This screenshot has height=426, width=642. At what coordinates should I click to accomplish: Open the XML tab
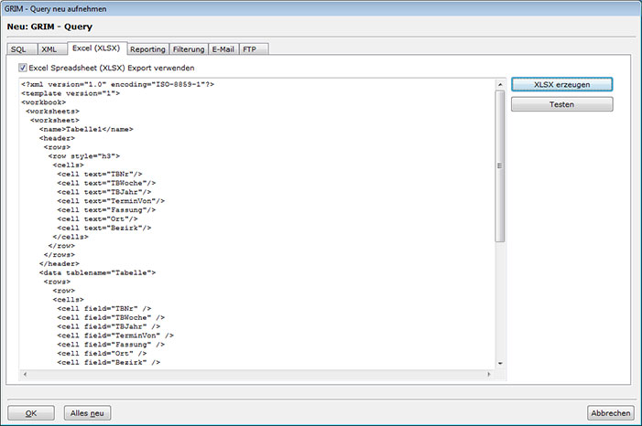pyautogui.click(x=49, y=49)
